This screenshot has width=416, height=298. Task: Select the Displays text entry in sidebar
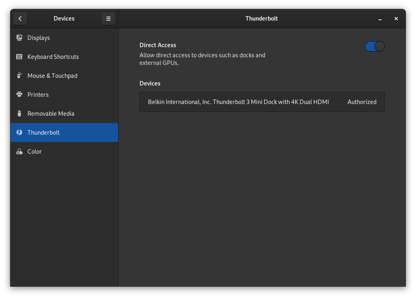(x=39, y=38)
